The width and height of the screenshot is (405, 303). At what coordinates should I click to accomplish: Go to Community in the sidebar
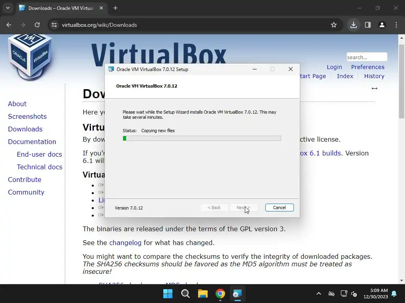point(26,192)
